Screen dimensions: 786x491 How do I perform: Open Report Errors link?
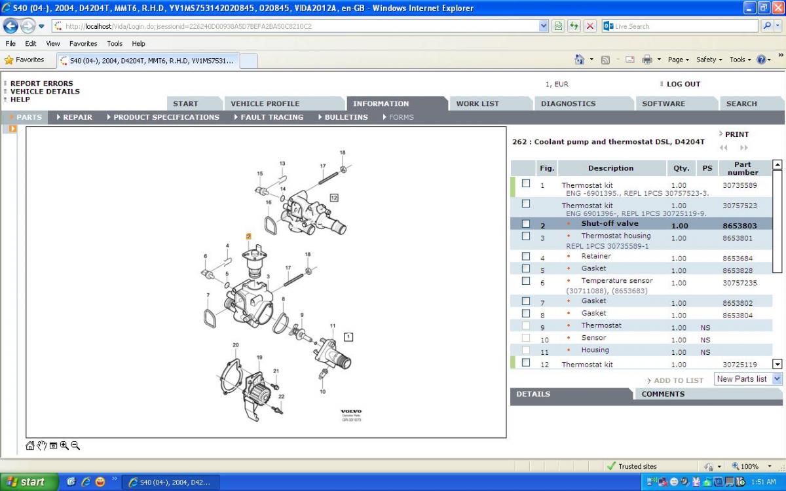point(42,84)
